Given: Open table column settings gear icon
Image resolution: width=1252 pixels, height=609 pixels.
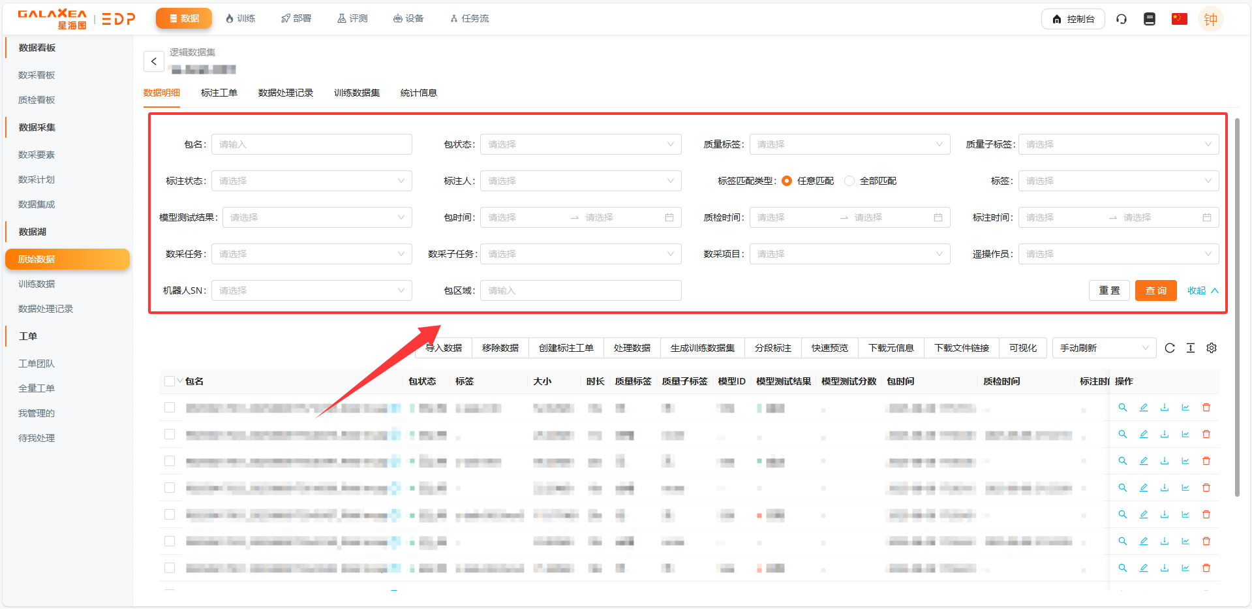Looking at the screenshot, I should 1211,348.
